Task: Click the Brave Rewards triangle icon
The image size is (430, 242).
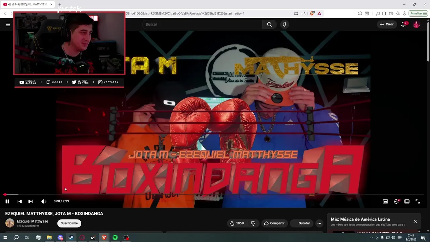Action: (x=319, y=13)
